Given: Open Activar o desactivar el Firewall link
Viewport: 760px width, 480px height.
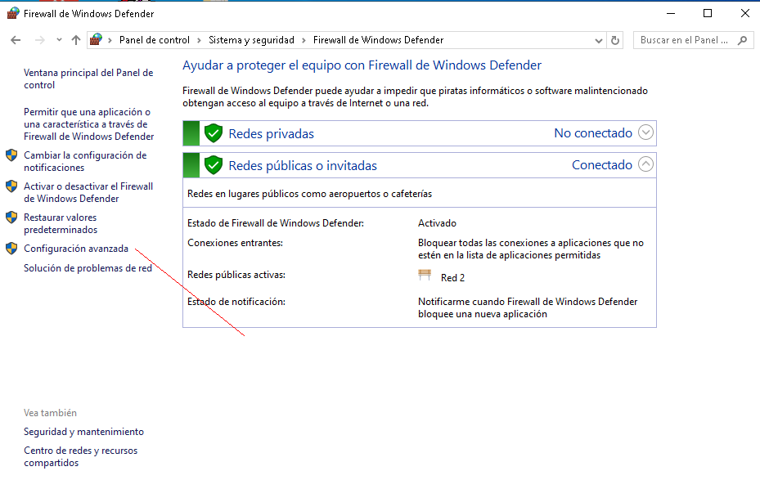Looking at the screenshot, I should 88,192.
